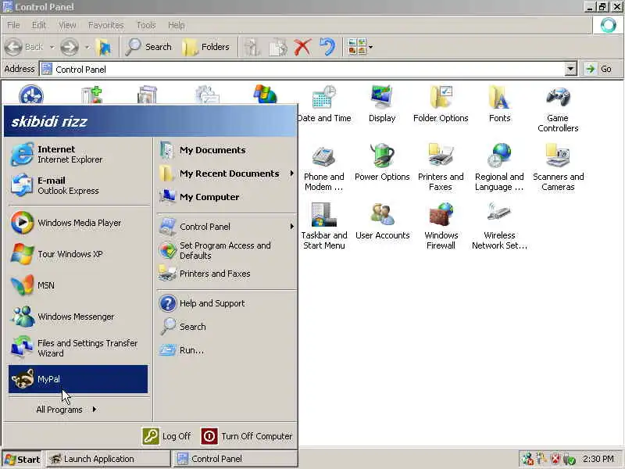Launch Internet Explorer from Start menu
625x469 pixels.
click(78, 154)
